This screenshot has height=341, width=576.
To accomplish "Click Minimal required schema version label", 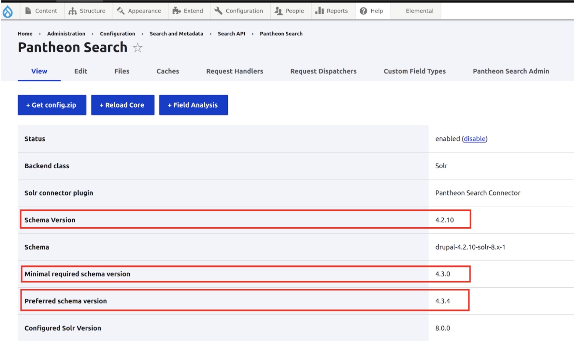I will click(77, 274).
